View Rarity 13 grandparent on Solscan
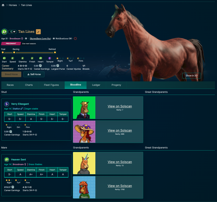Image resolution: width=217 pixels, height=202 pixels. click(x=120, y=162)
